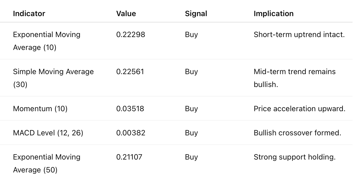Click the Implication column header
Image resolution: width=359 pixels, height=188 pixels.
[x=274, y=13]
